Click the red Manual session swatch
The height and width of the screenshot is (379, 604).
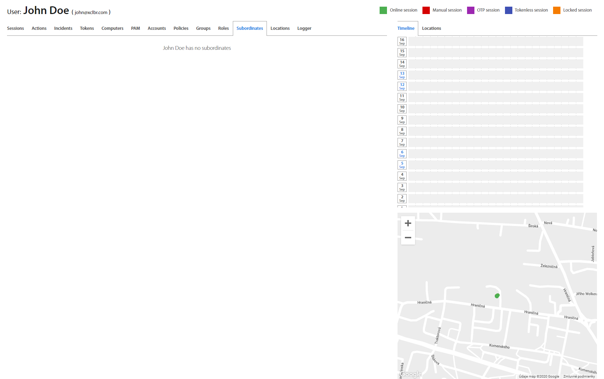click(x=426, y=10)
